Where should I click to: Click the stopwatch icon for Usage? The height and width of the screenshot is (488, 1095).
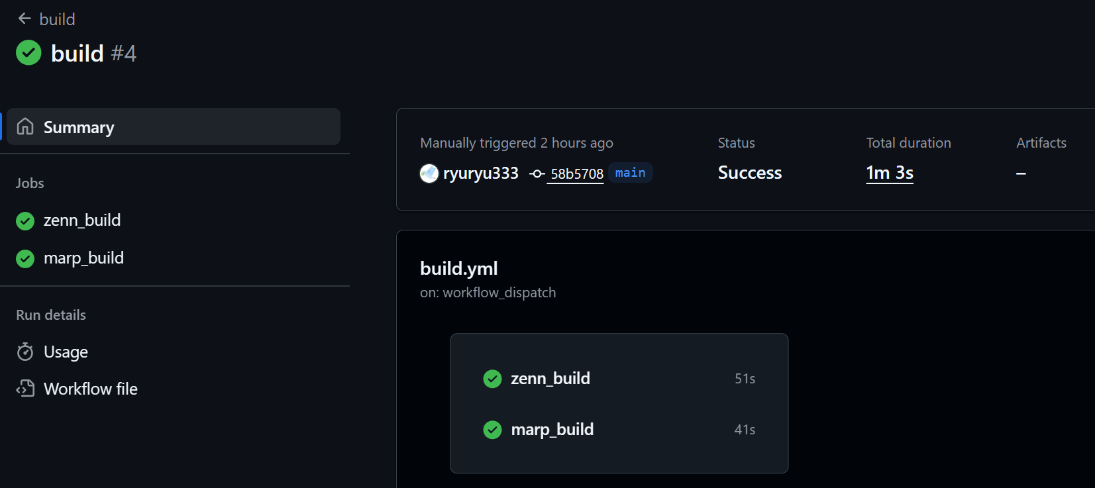pyautogui.click(x=25, y=352)
